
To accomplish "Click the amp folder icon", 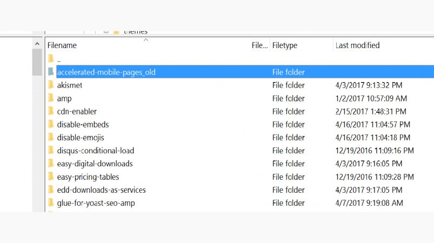I will (51, 98).
